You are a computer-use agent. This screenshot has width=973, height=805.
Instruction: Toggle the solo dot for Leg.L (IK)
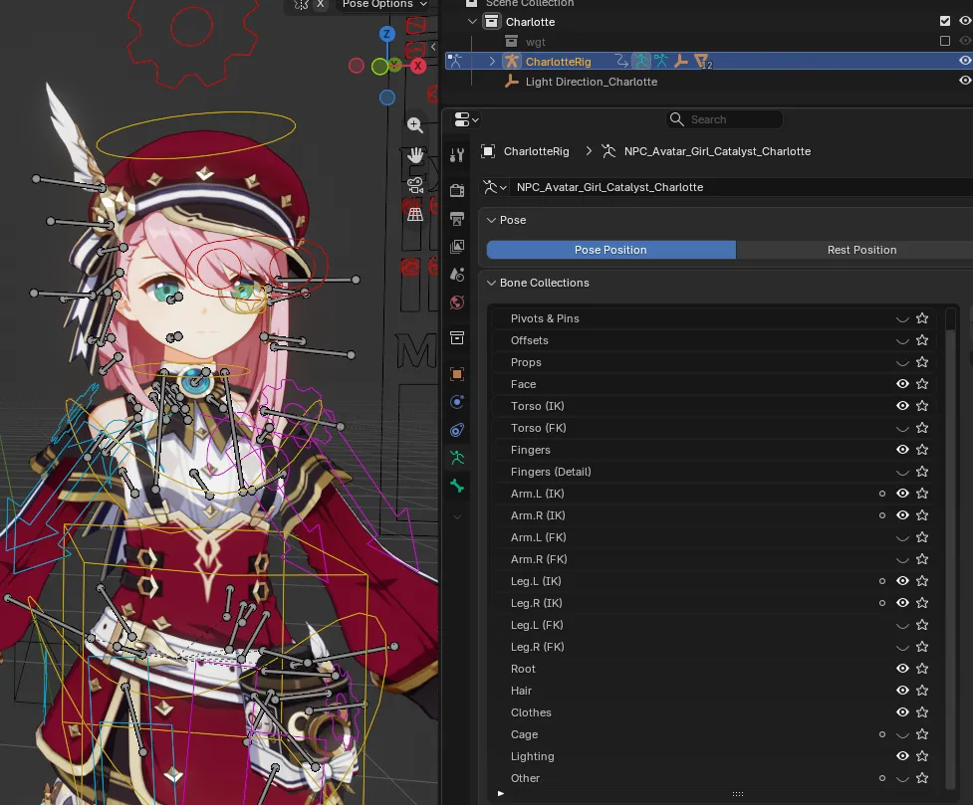(881, 581)
